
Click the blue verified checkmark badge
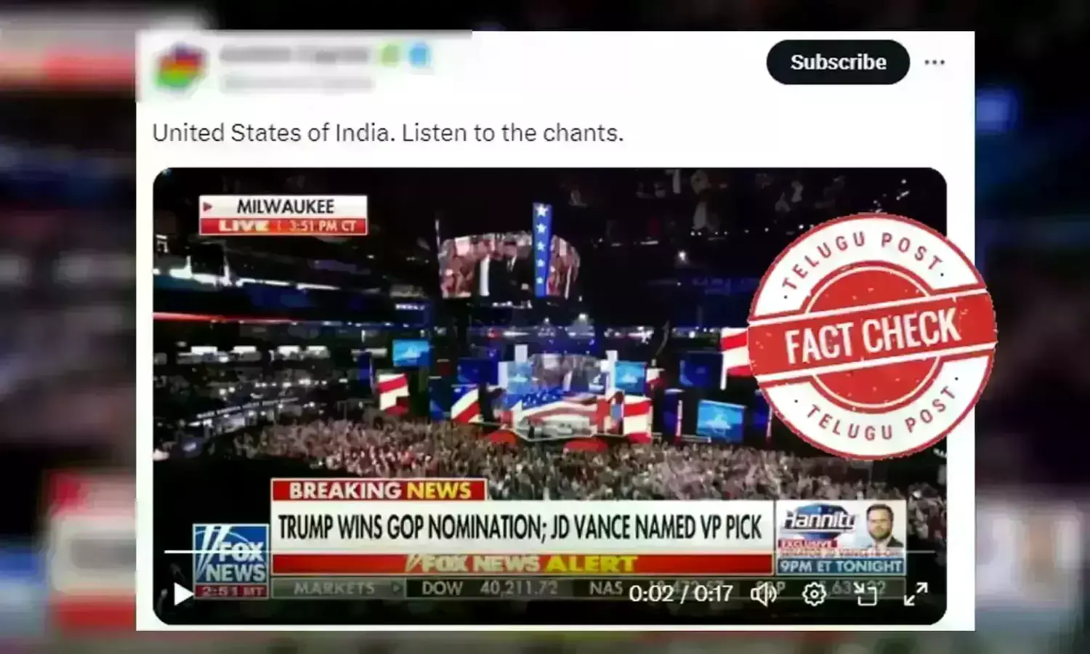tap(420, 55)
